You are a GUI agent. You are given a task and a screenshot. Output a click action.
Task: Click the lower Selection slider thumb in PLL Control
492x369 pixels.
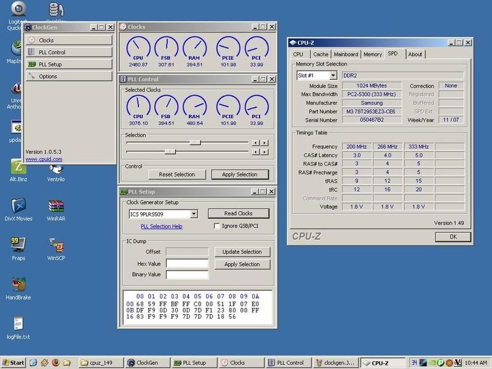coord(170,152)
